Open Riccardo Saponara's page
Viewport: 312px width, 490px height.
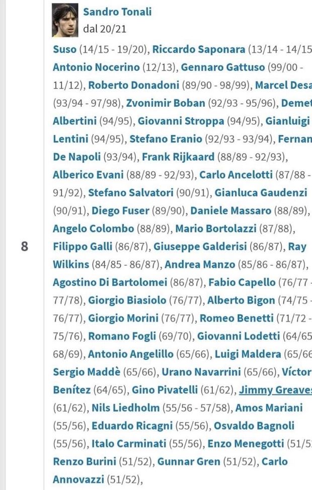coord(199,49)
